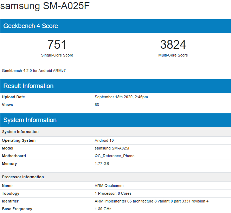
Task: Click the Memory value 1.77 GB
Action: [102, 164]
